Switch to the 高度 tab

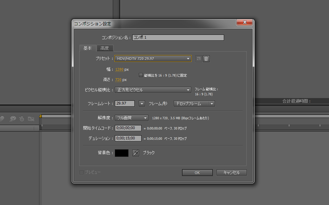coord(105,48)
